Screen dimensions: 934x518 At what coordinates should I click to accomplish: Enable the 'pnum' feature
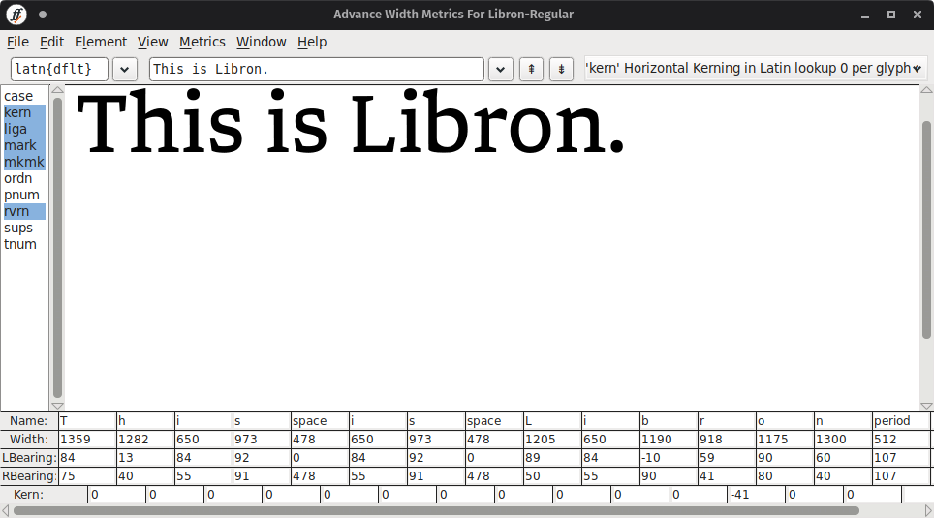click(x=24, y=195)
